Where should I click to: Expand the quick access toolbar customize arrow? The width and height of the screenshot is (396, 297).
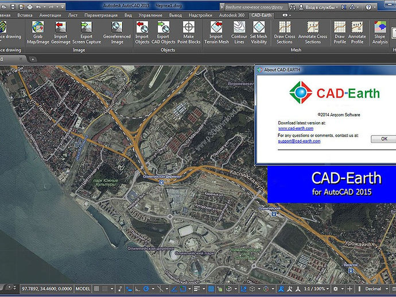click(x=63, y=6)
